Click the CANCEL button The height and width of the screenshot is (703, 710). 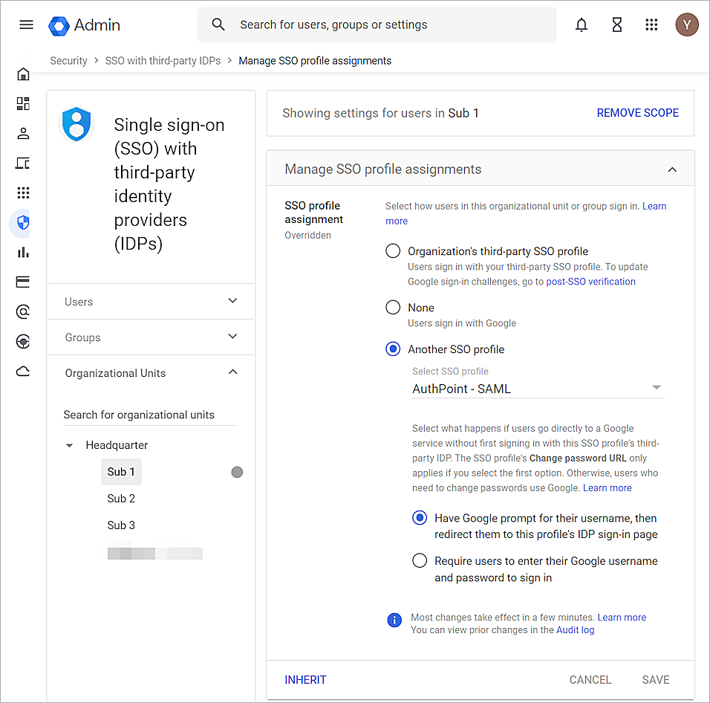coord(590,679)
